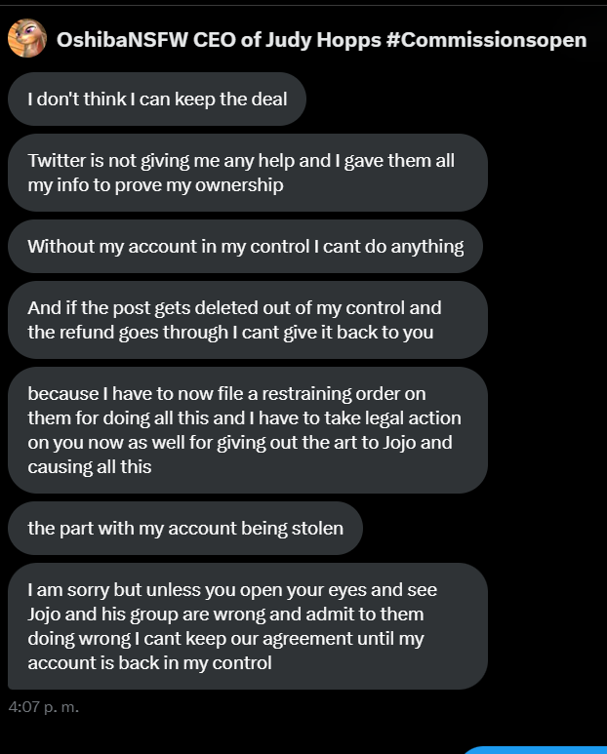Select the "I don't think I can keep the deal" message

[x=157, y=99]
